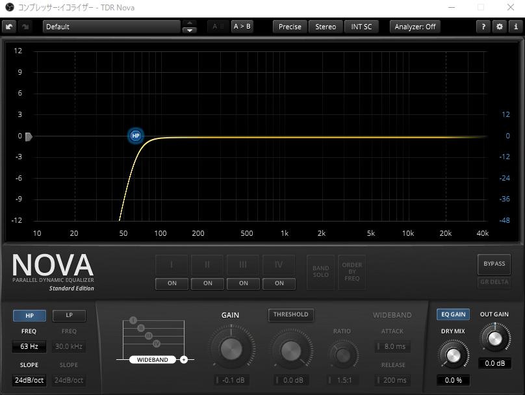Click the dry mix value field 0.0 %
This screenshot has width=525, height=395.
[453, 380]
